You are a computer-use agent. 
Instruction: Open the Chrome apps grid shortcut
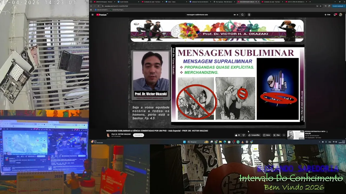coord(91,10)
